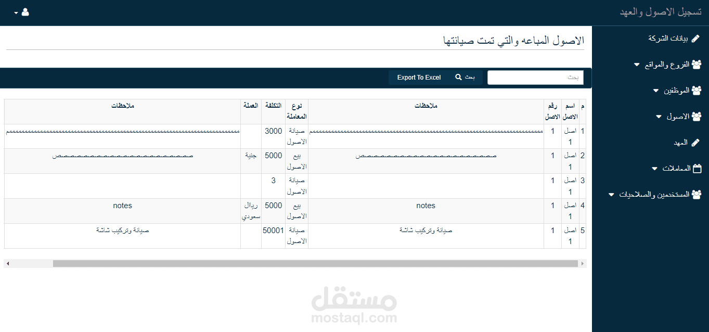Viewport: 709px width, 332px height.
Task: Open بيانات الشركة sidebar link
Action: coord(668,39)
